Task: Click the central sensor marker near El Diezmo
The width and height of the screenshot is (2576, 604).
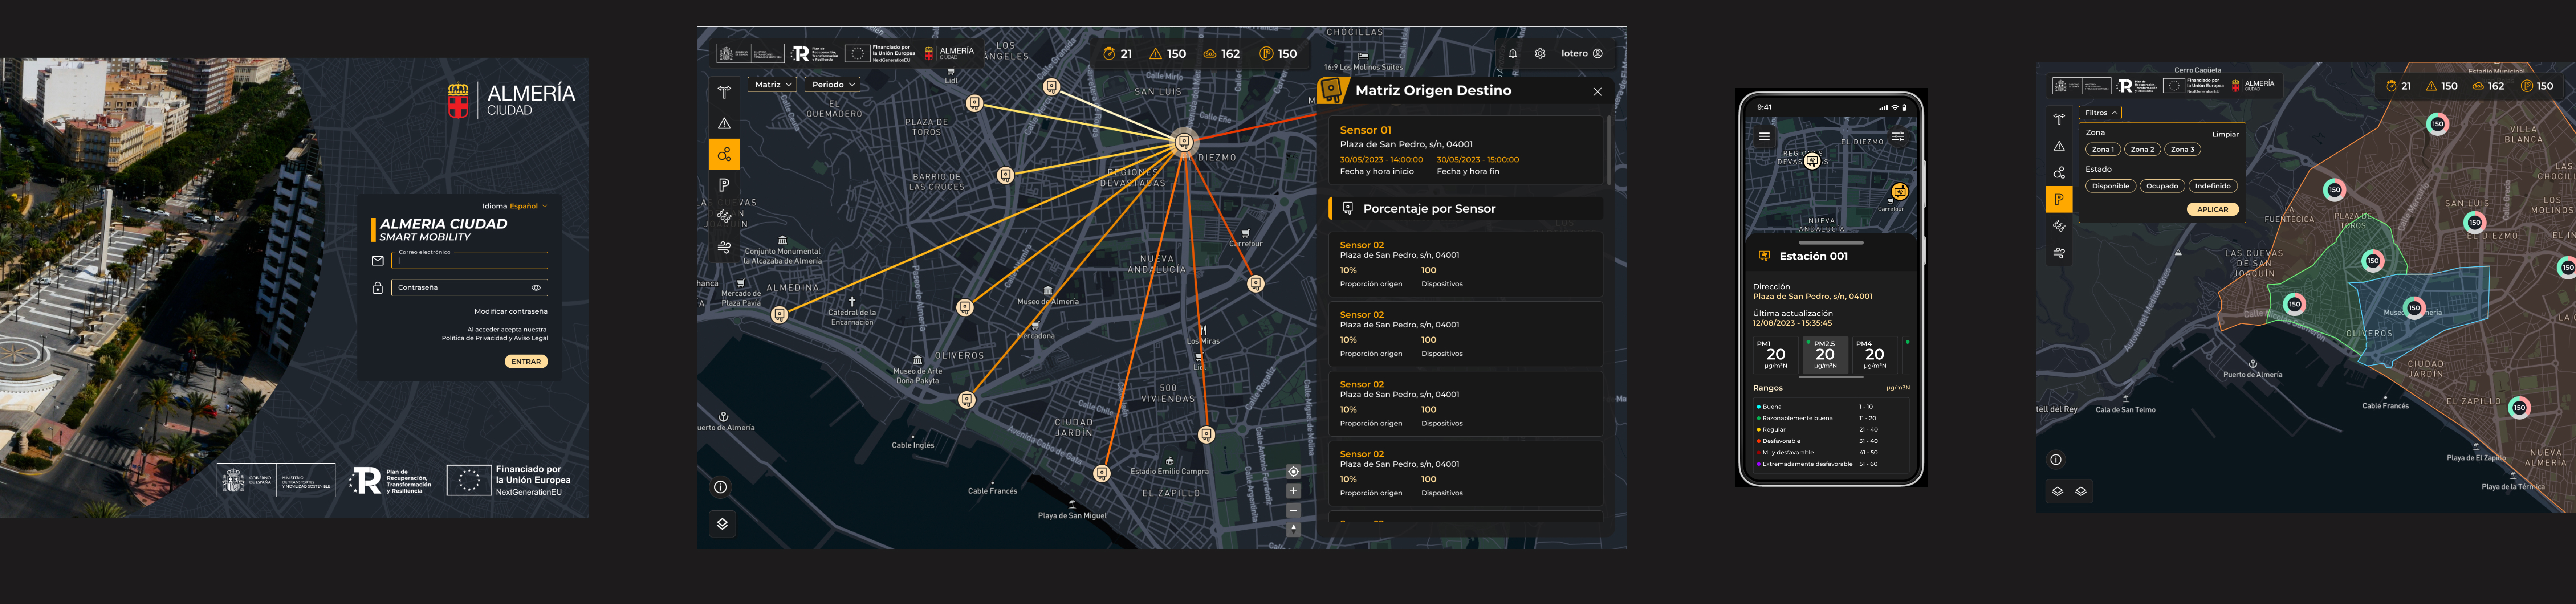Action: pyautogui.click(x=1184, y=142)
